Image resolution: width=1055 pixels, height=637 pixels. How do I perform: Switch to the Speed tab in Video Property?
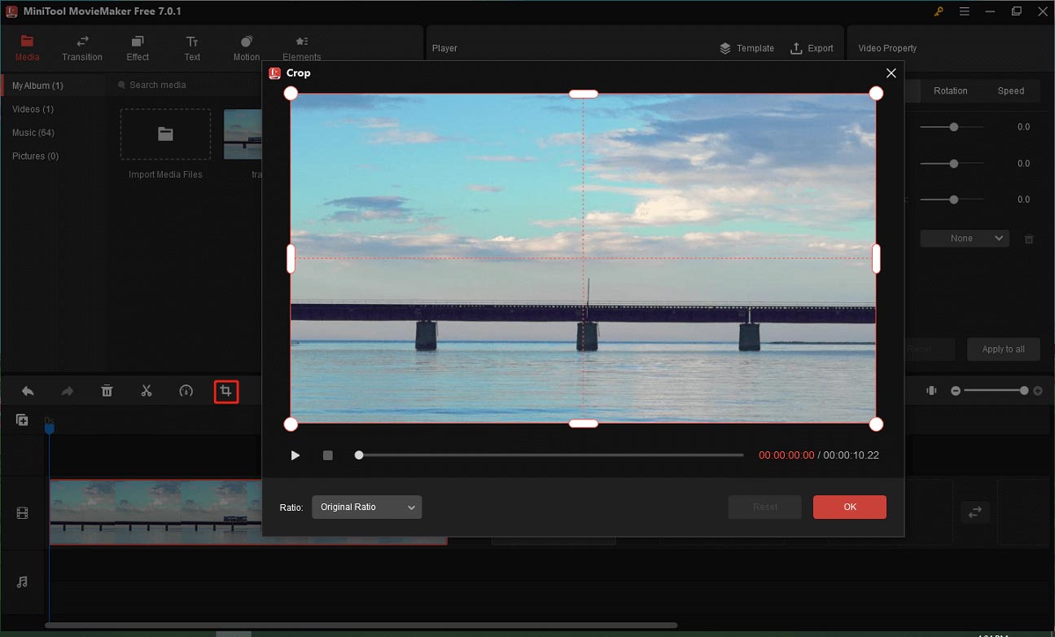(x=1011, y=90)
